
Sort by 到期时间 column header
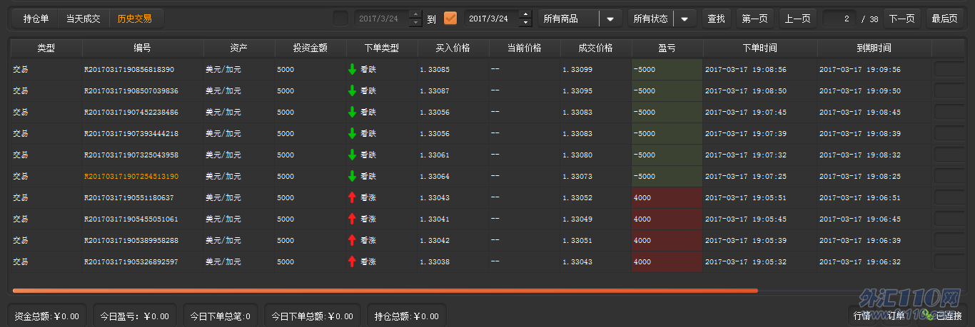point(874,48)
